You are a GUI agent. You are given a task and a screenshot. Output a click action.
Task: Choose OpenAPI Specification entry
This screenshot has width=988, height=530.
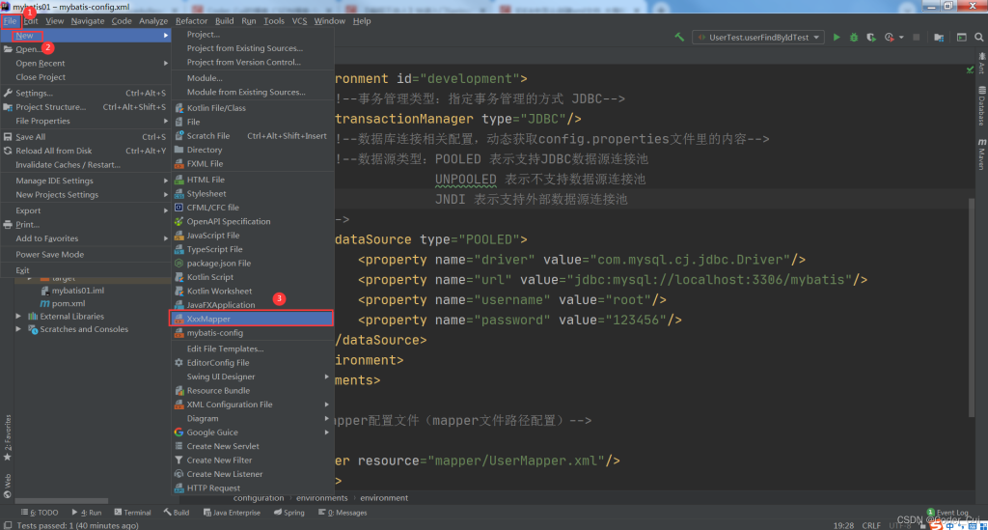(x=252, y=221)
